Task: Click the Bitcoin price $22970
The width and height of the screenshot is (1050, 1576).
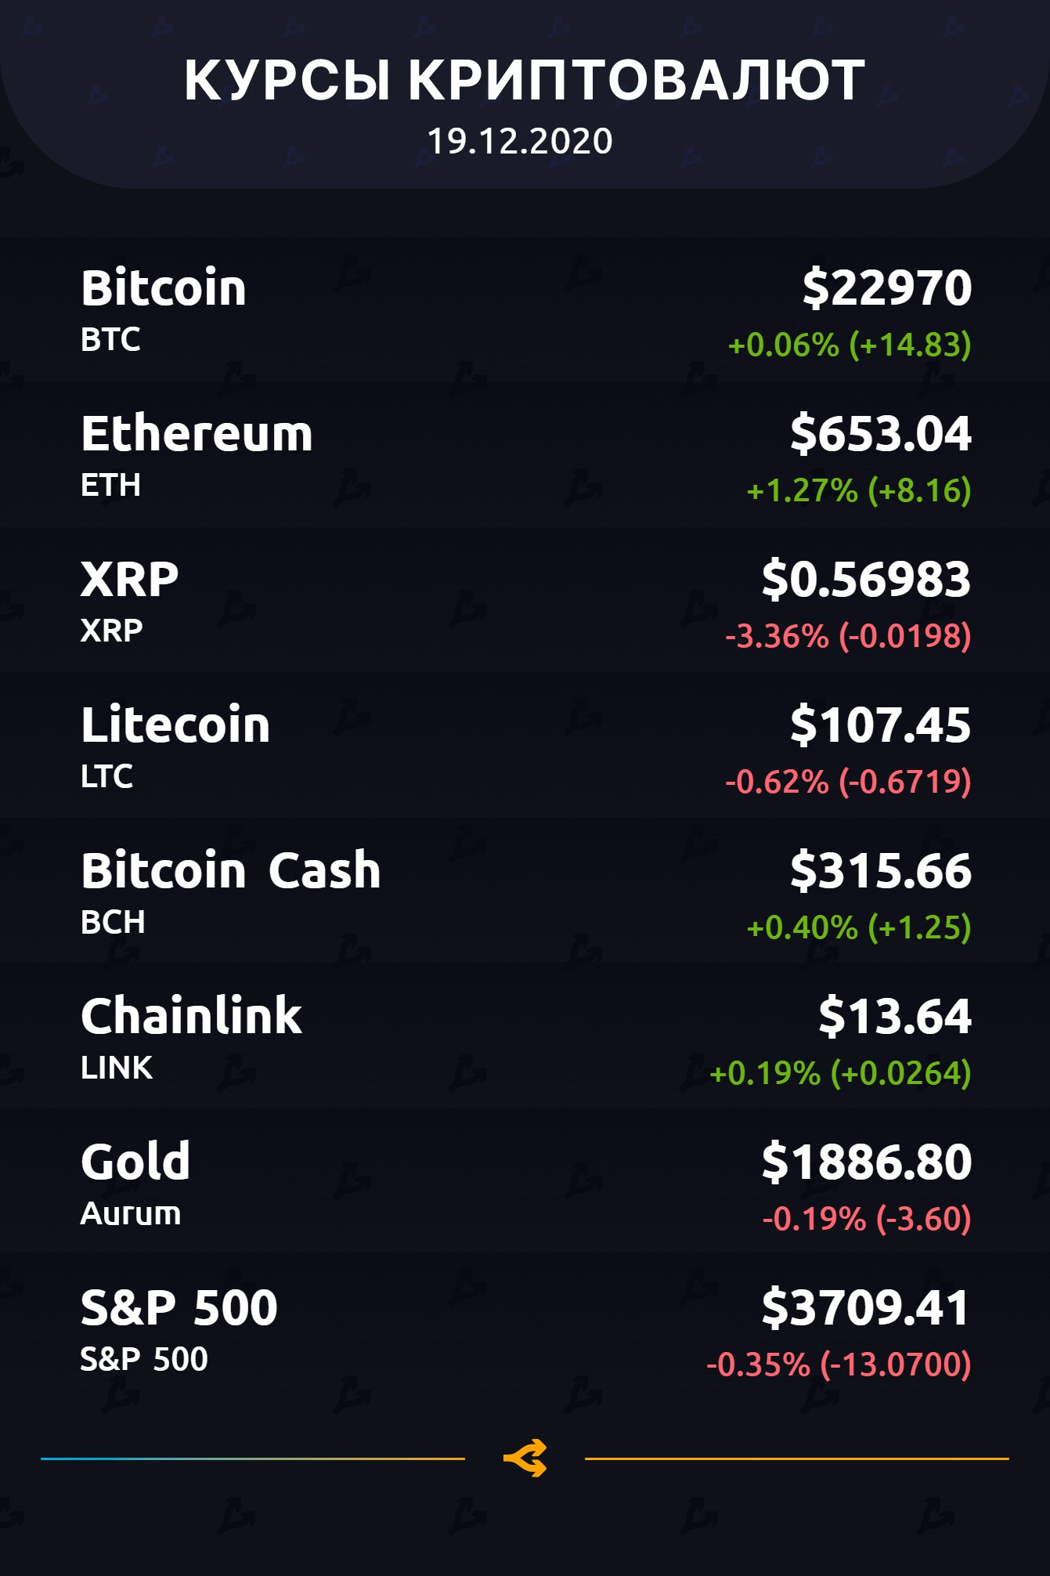Action: click(x=886, y=287)
